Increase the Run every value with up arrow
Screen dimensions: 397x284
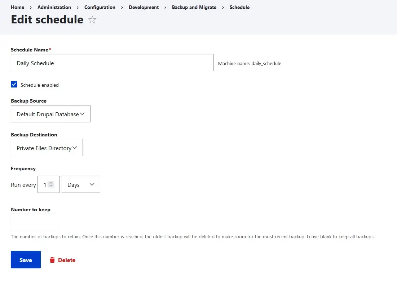(x=51, y=183)
